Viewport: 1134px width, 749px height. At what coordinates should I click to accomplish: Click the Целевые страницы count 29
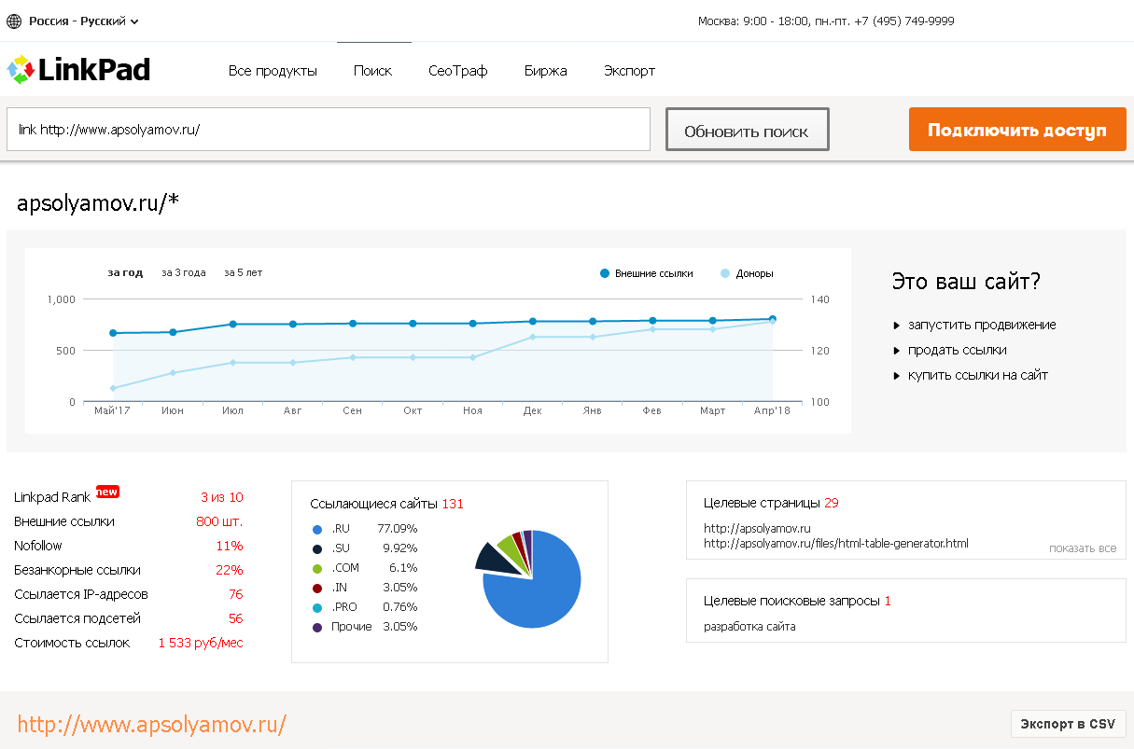(x=832, y=504)
